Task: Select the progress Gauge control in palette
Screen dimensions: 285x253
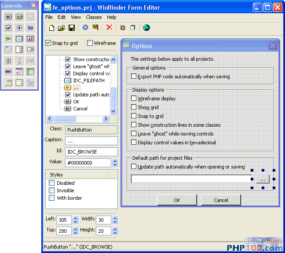Action: click(8, 71)
